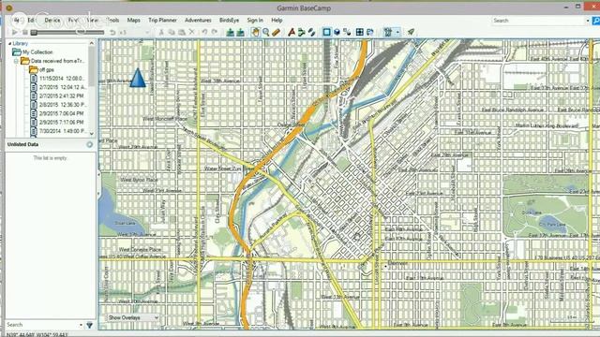
Task: Select the 2/7/2015 12:04:12 list
Action: [59, 87]
